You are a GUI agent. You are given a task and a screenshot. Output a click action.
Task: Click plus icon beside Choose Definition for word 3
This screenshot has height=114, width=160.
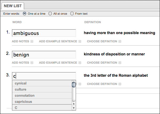click(x=120, y=84)
